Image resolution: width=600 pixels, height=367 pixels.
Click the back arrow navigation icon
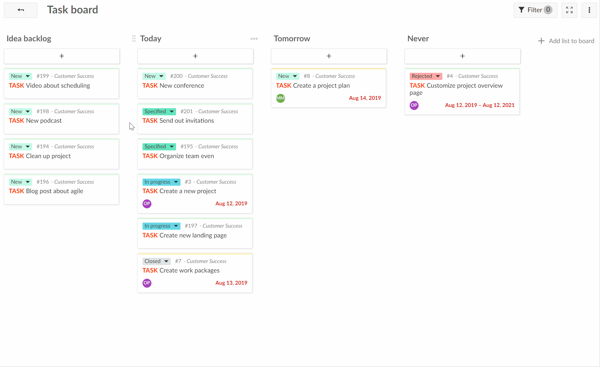click(20, 10)
